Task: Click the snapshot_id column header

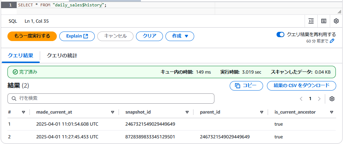Action: pyautogui.click(x=138, y=112)
